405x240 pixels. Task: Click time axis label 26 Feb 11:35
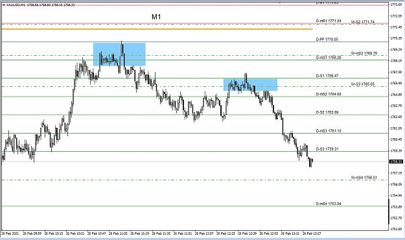pyautogui.click(x=161, y=234)
